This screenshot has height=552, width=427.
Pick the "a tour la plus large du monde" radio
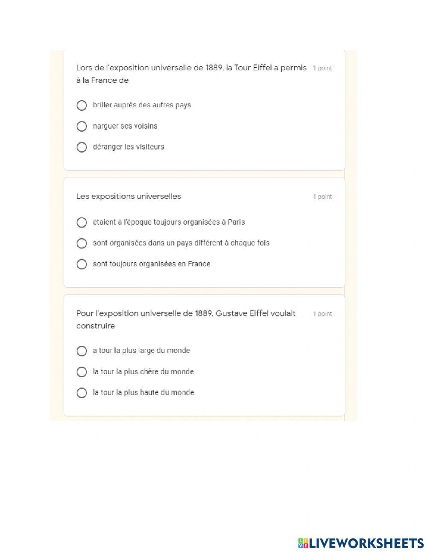[x=82, y=351]
